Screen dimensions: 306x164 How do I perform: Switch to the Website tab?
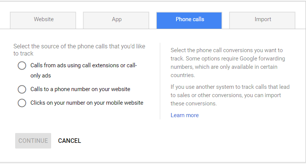coord(43,20)
